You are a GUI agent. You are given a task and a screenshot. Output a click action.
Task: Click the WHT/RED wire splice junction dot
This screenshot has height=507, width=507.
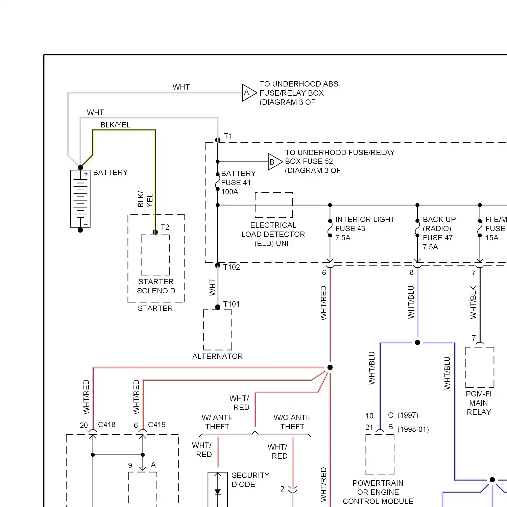(330, 367)
